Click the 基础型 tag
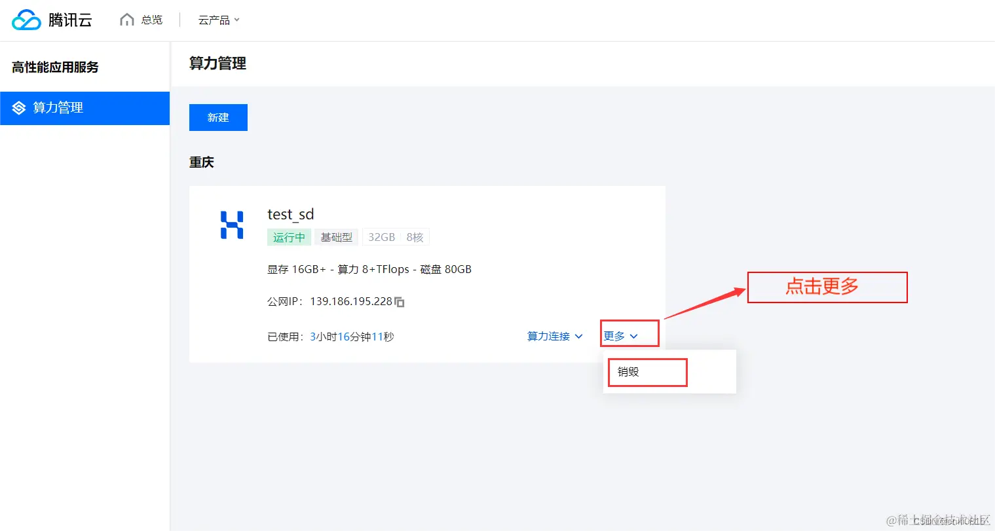The height and width of the screenshot is (531, 995). pos(336,237)
